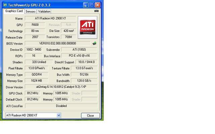Click the Bus Interface value PCI-E x16 @ x16
215x134 pixels.
point(79,56)
